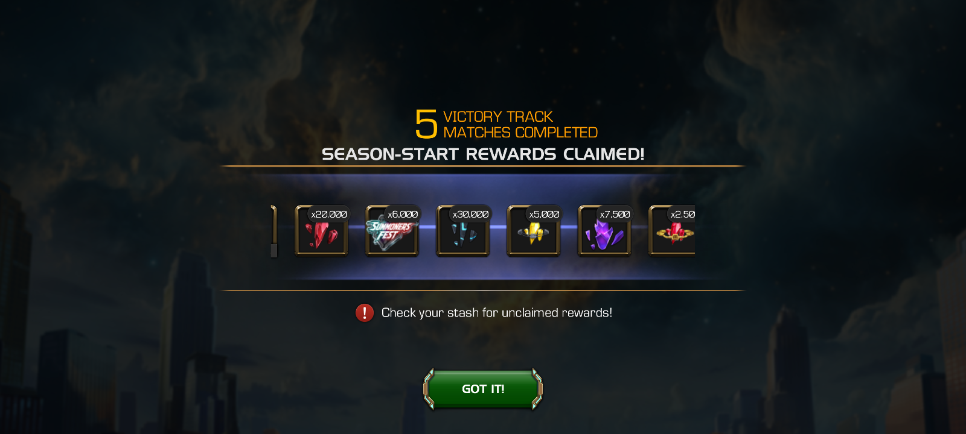Click the GOT IT! button
The width and height of the screenshot is (966, 434).
[x=483, y=389]
